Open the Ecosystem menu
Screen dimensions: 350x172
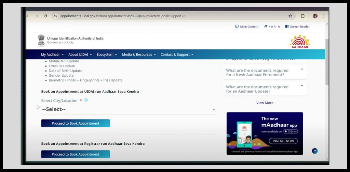click(107, 54)
